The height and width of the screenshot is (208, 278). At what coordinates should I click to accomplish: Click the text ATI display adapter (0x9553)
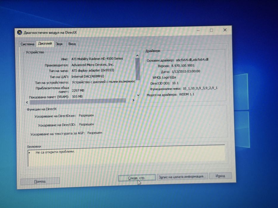coord(93,70)
